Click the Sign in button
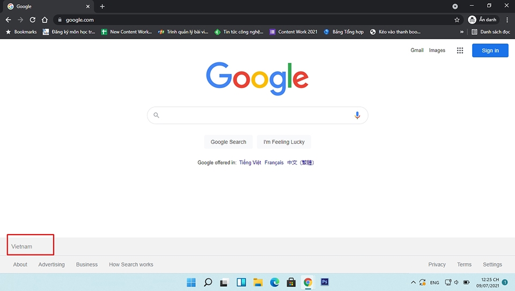Viewport: 515px width, 291px height. (x=490, y=50)
